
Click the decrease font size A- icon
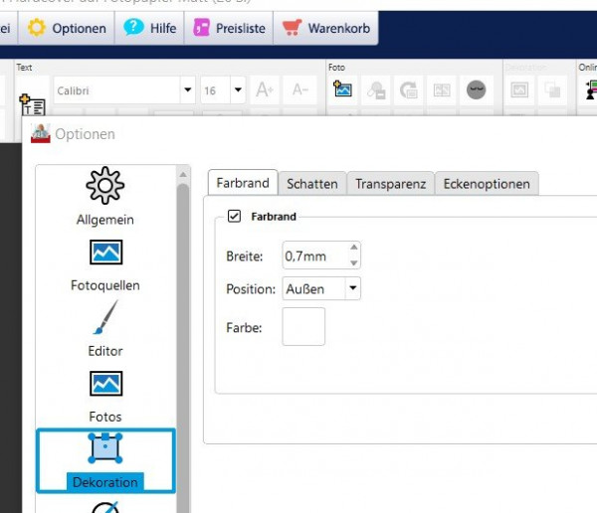[300, 90]
